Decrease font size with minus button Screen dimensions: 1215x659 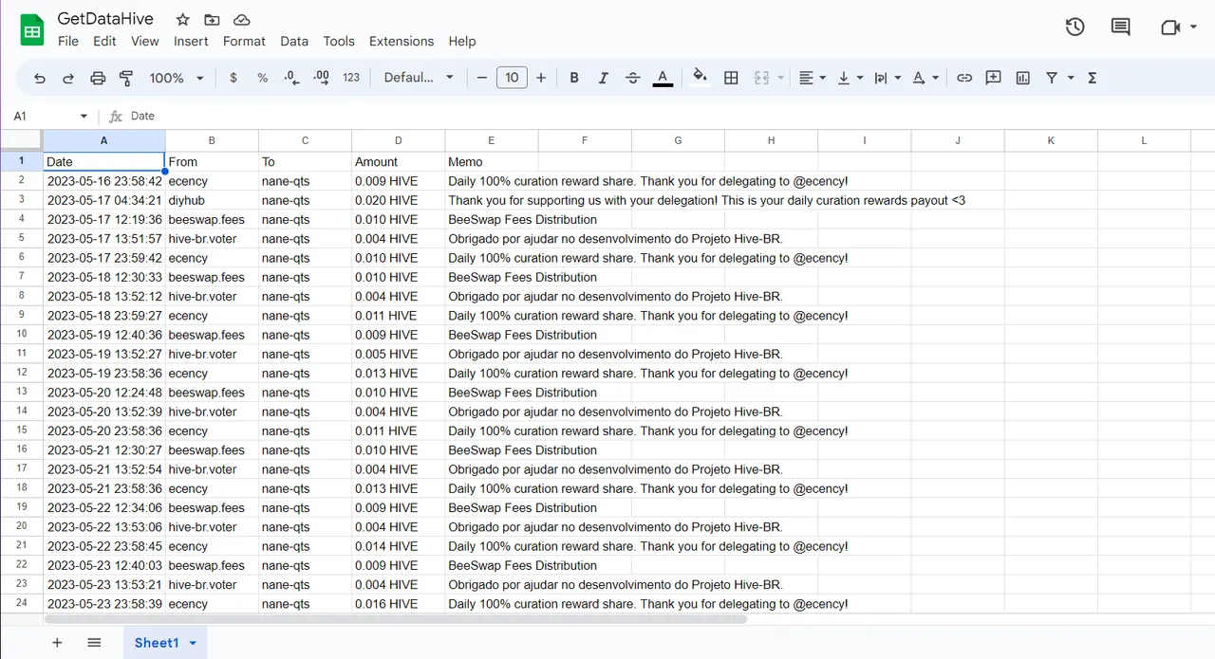482,78
